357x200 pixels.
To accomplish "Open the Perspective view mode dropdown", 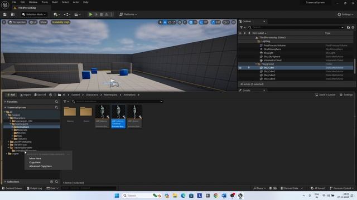I will click(x=17, y=22).
